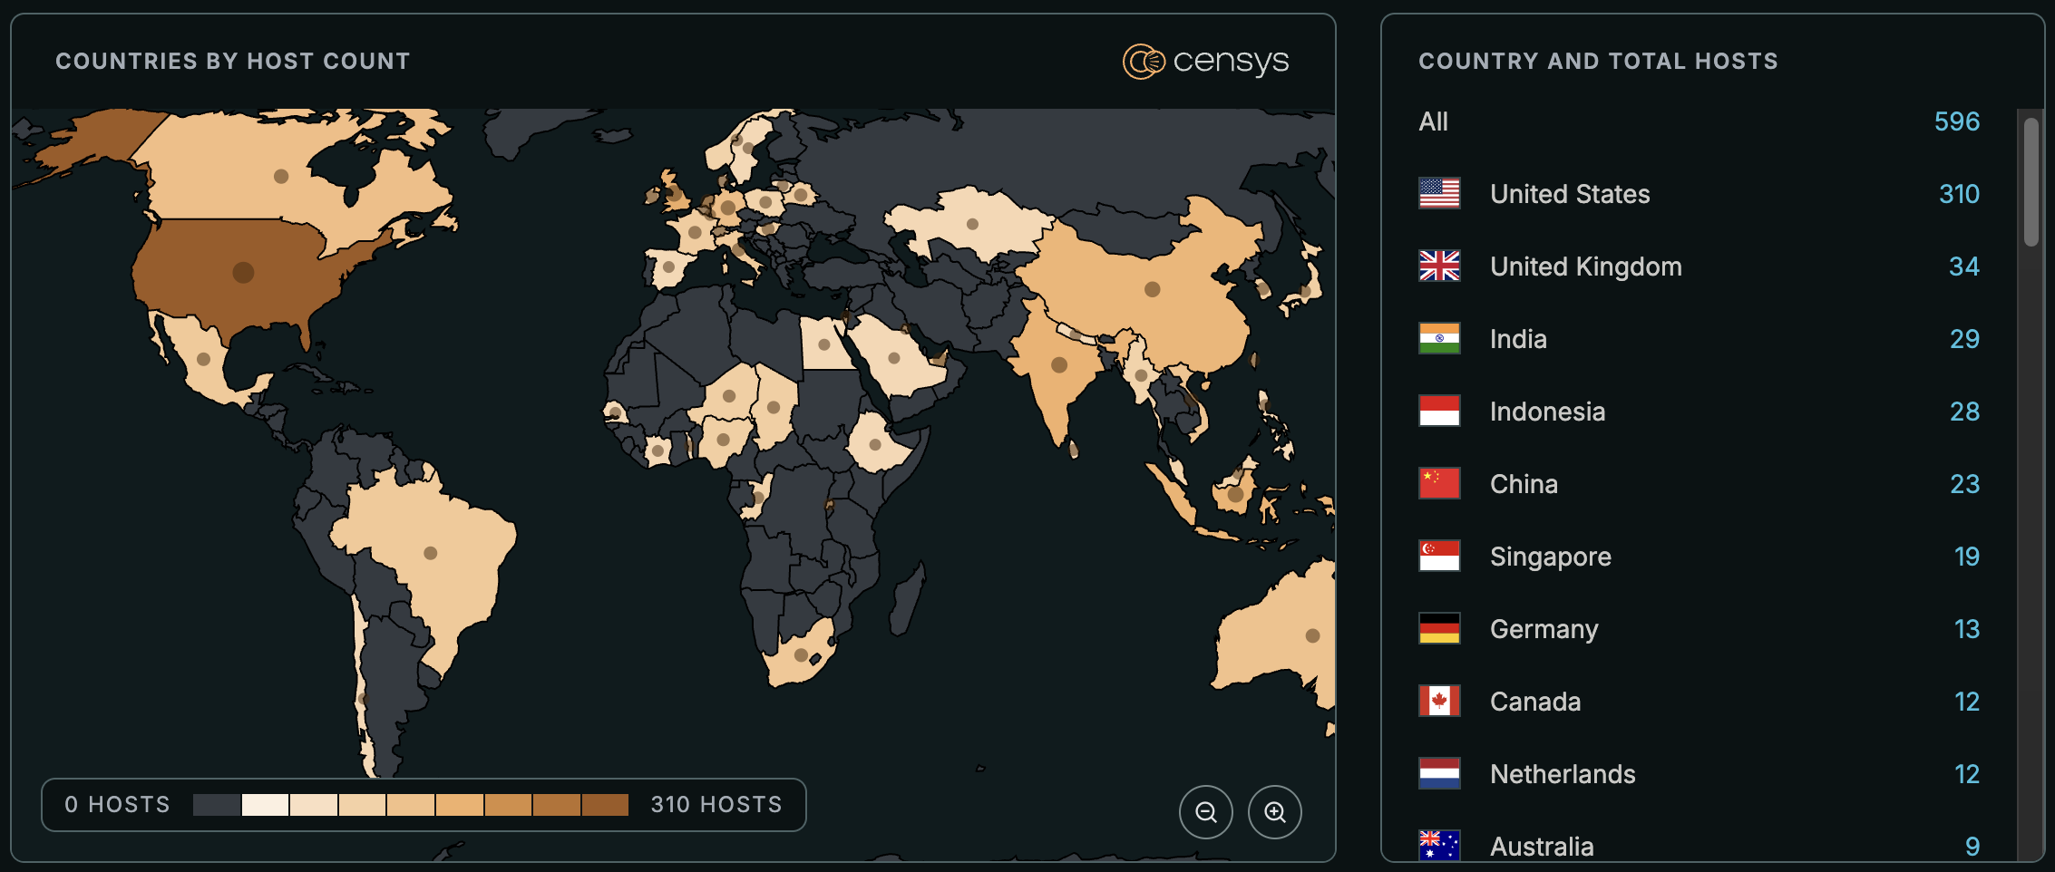Image resolution: width=2055 pixels, height=872 pixels.
Task: Click the Brazil dot marker on map
Action: click(x=431, y=553)
